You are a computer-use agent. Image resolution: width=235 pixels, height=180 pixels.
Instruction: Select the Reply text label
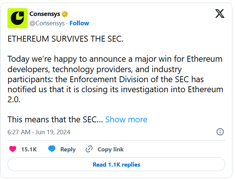[68, 149]
